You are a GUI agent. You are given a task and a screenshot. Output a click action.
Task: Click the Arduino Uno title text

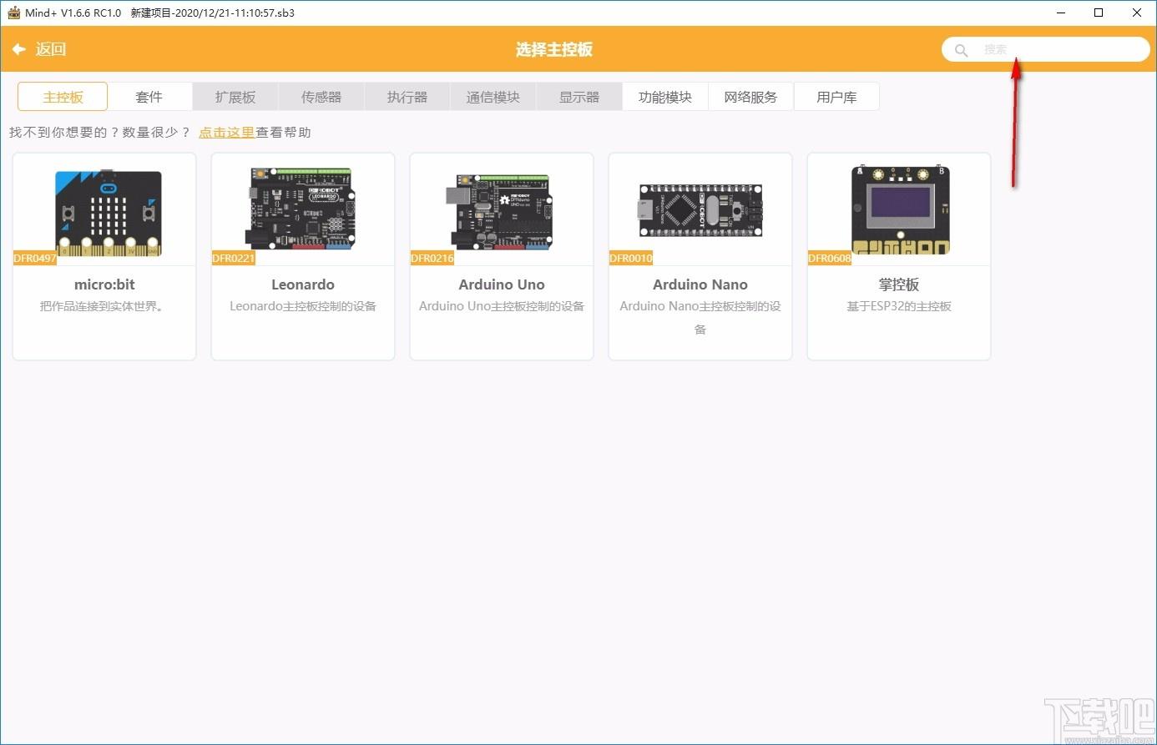point(502,284)
